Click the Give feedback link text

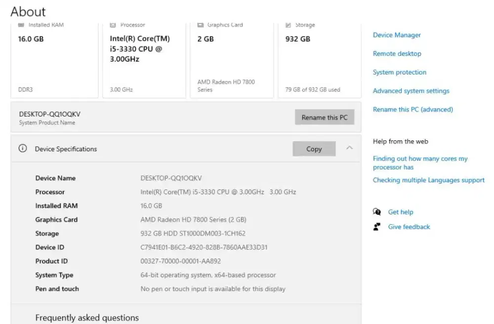pos(409,227)
